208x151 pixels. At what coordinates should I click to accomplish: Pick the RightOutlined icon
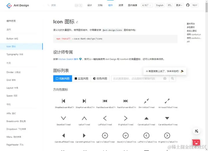126,118
